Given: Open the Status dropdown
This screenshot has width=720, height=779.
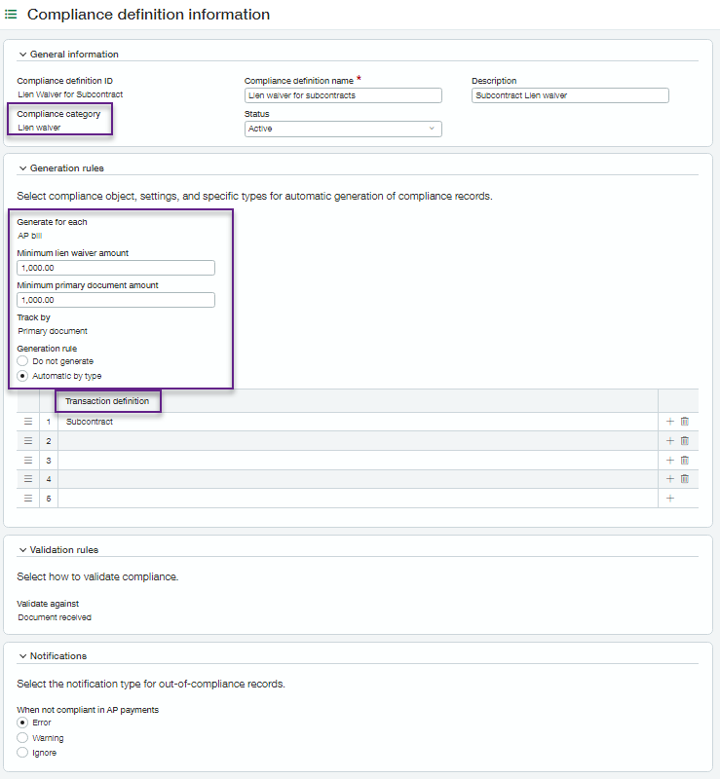Looking at the screenshot, I should [342, 129].
